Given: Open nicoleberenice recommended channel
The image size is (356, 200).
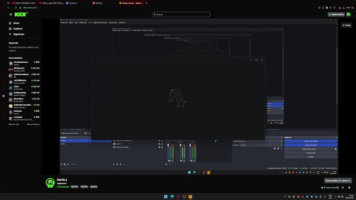Looking at the screenshot, I should [24, 63].
